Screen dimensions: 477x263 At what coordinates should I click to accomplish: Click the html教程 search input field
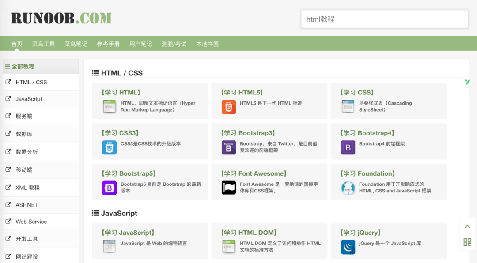click(x=385, y=19)
